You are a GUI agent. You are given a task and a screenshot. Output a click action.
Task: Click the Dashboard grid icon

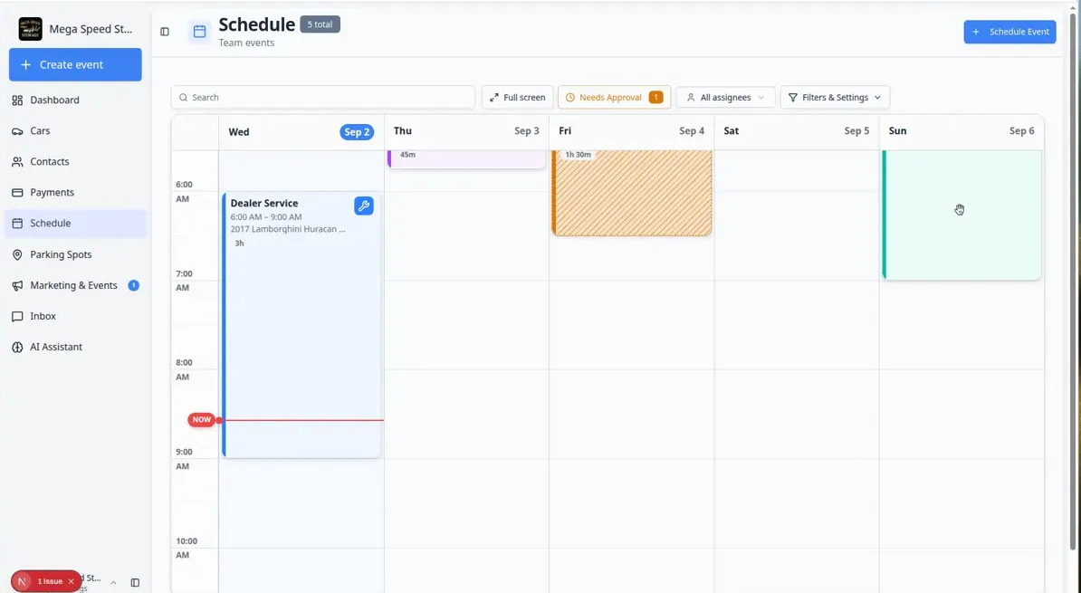[x=17, y=100]
